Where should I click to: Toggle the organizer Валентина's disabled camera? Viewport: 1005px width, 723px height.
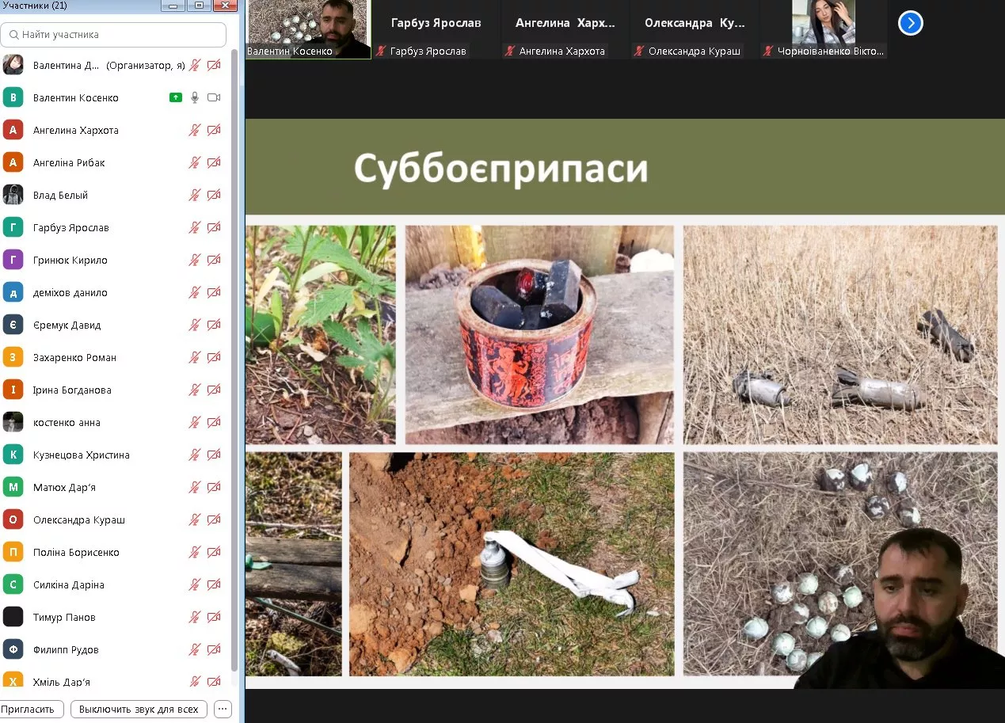213,65
